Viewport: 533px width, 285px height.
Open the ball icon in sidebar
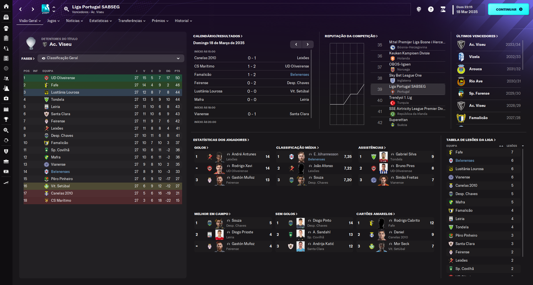[6, 68]
